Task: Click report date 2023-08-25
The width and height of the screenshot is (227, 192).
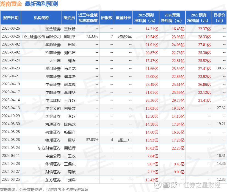Action: 11,179
